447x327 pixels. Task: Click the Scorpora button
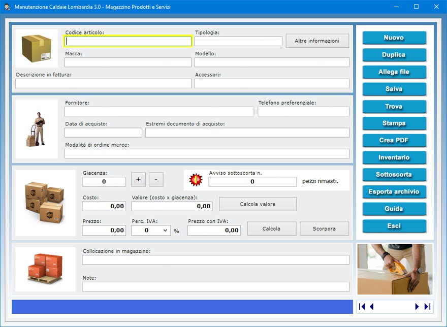coord(324,228)
